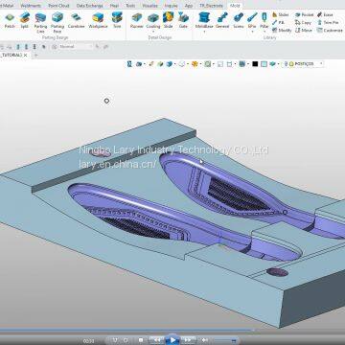Expand the EPin dropdown arrow

click(252, 32)
